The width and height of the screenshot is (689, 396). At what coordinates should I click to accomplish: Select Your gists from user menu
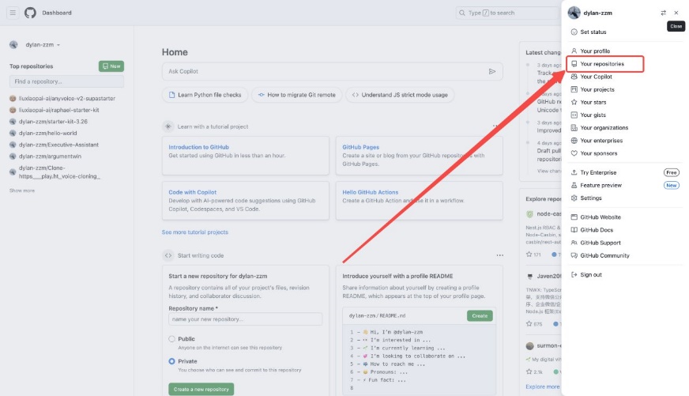click(x=593, y=115)
